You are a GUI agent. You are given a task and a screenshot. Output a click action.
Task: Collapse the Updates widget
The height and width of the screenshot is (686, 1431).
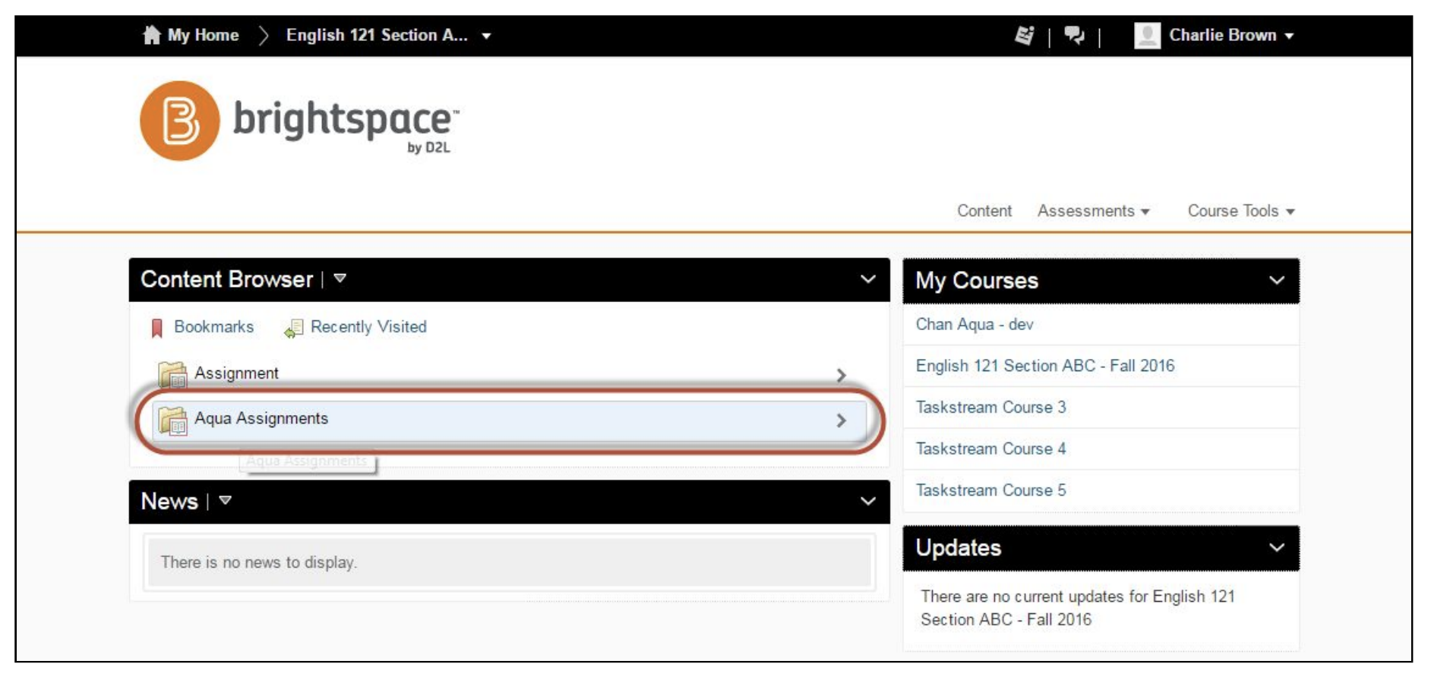1277,547
